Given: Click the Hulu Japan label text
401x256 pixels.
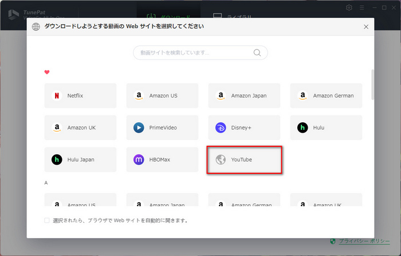Looking at the screenshot, I should tap(81, 160).
